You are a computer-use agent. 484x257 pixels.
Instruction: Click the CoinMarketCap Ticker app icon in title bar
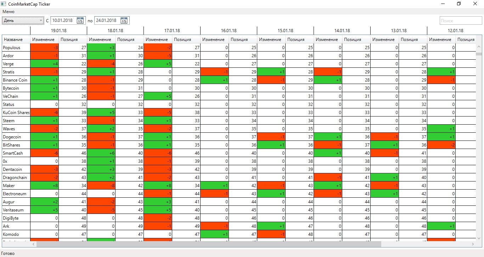[4, 4]
